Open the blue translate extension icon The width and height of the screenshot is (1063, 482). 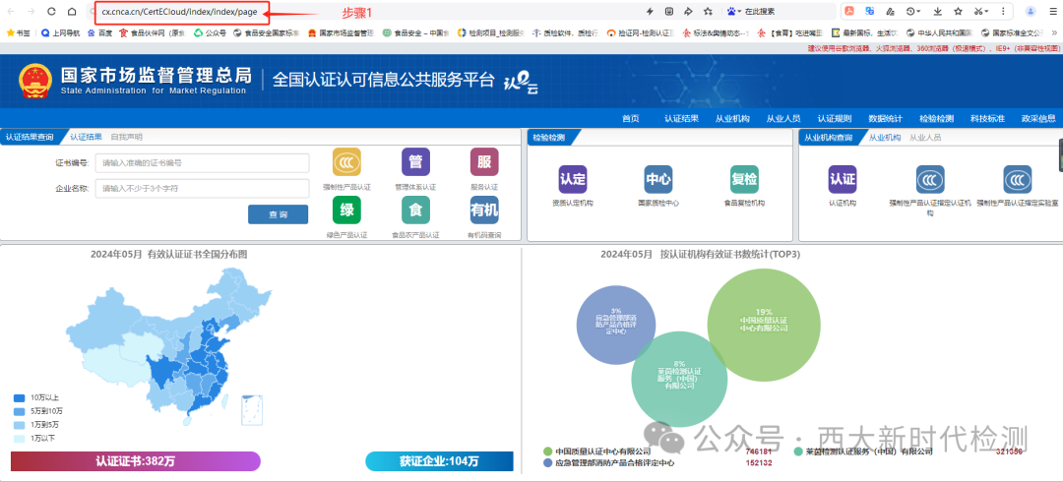[870, 12]
